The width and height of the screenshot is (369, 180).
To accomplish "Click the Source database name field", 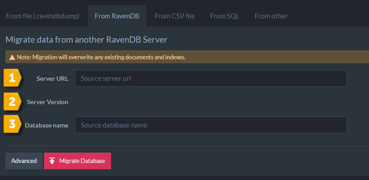I will pyautogui.click(x=211, y=125).
